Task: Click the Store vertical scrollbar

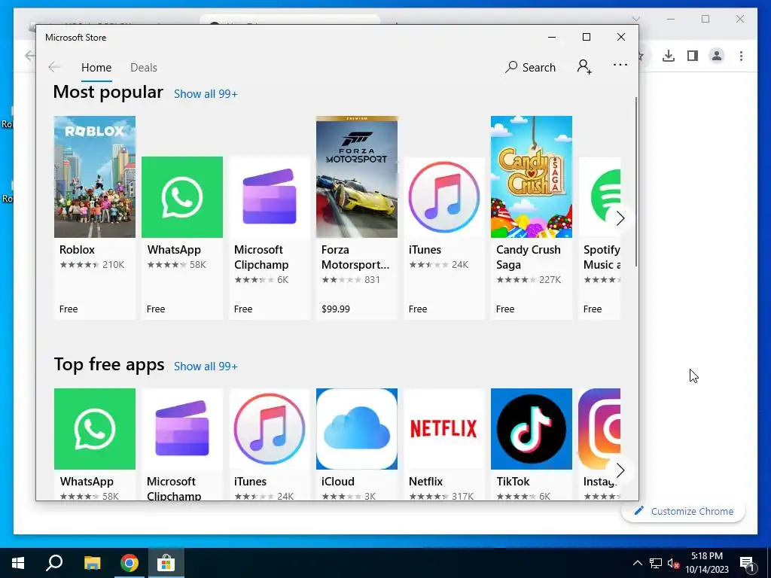Action: pos(636,182)
